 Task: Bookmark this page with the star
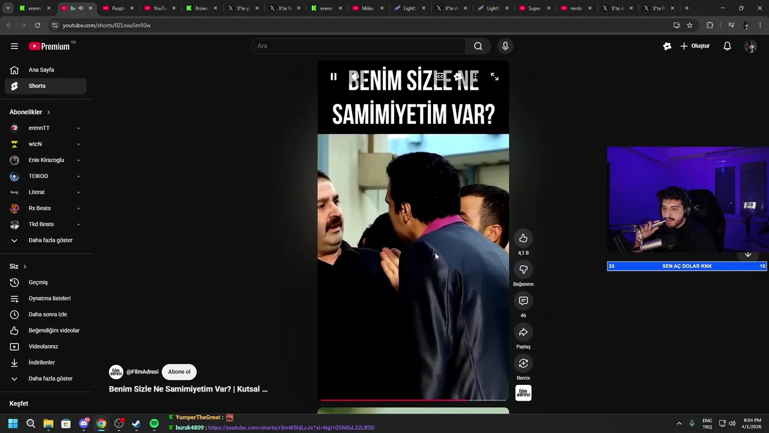[690, 25]
